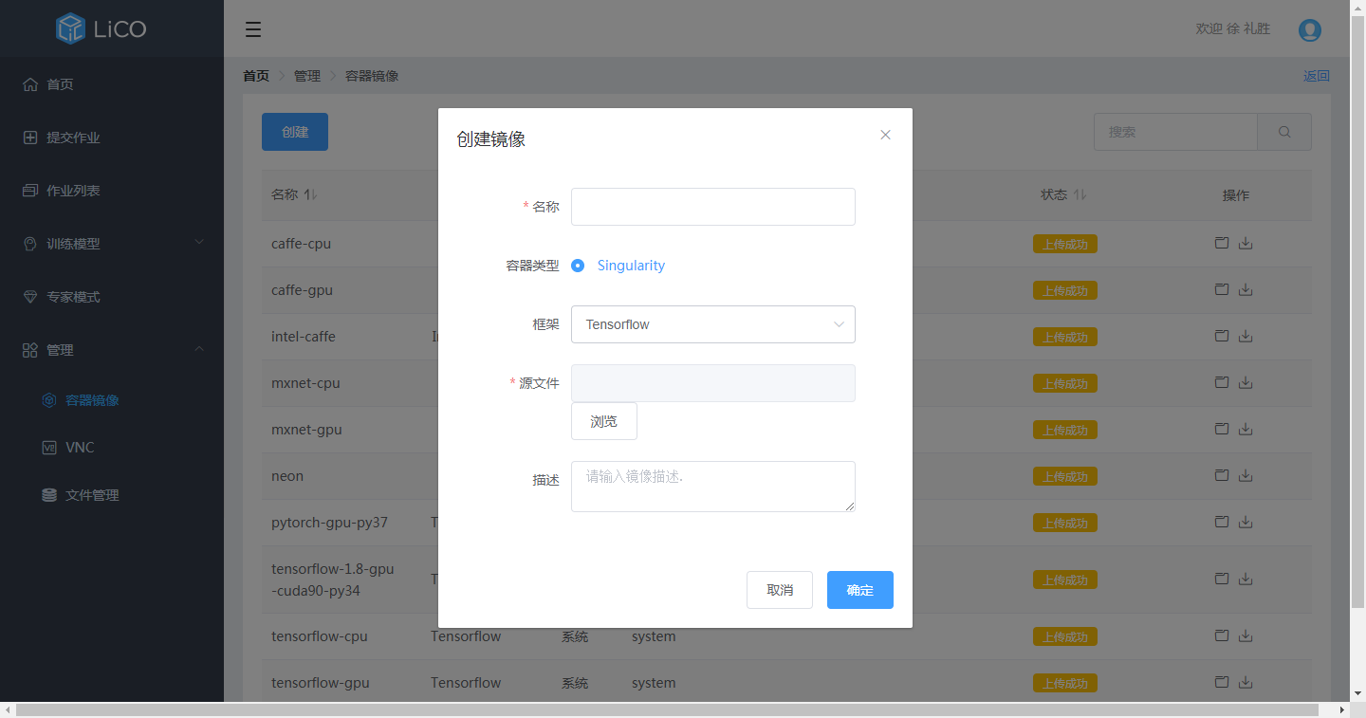The image size is (1366, 718).
Task: Click the copy icon for tensorflow-cpu row
Action: tap(1221, 635)
